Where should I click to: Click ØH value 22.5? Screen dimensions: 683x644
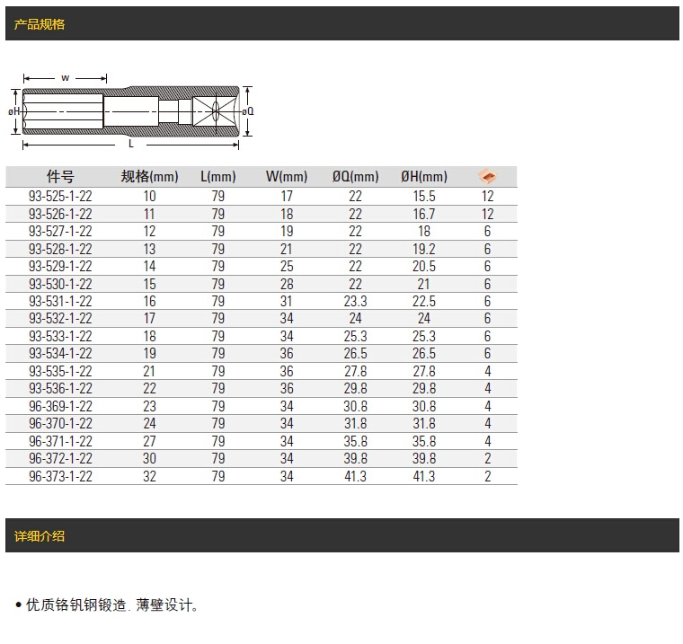click(424, 301)
